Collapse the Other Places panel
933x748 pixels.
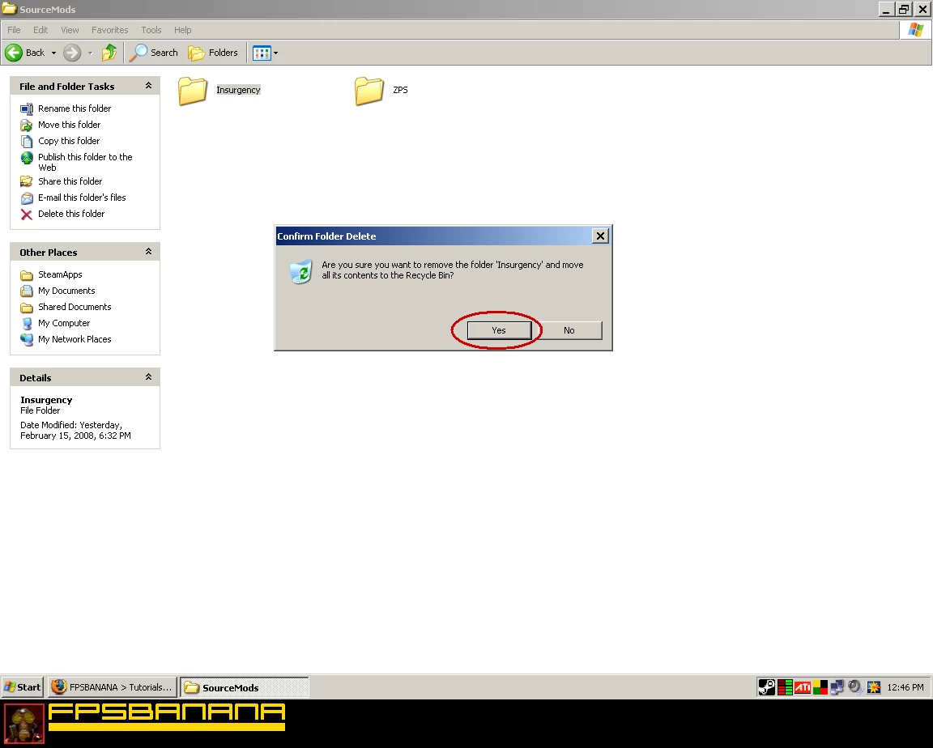coord(148,252)
